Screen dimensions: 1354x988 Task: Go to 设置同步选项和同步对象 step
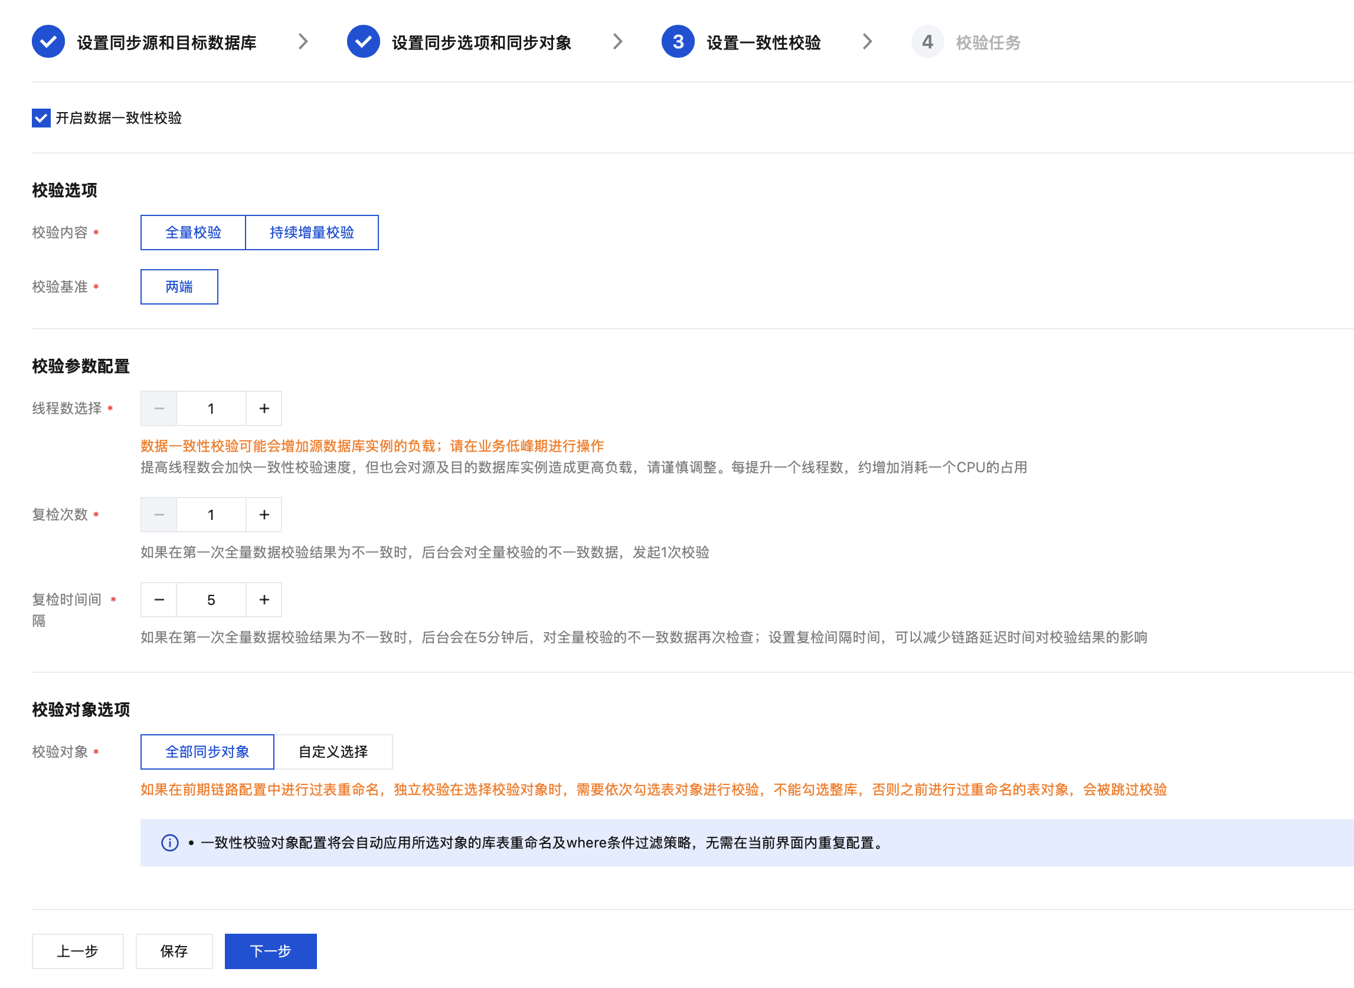coord(482,42)
